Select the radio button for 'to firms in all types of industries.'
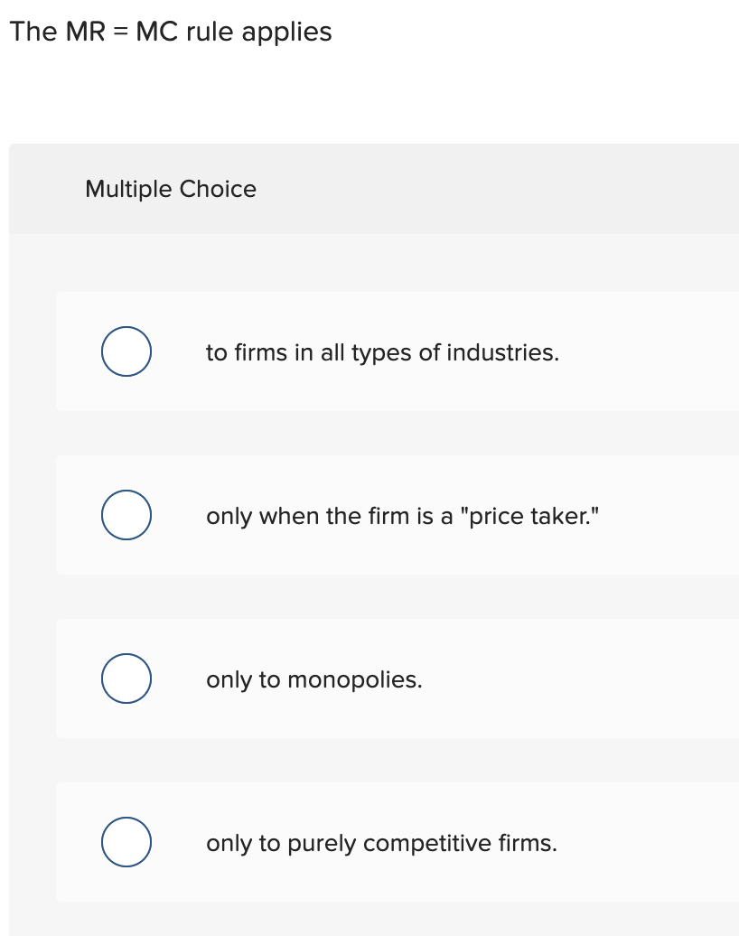The image size is (739, 936). pyautogui.click(x=126, y=351)
